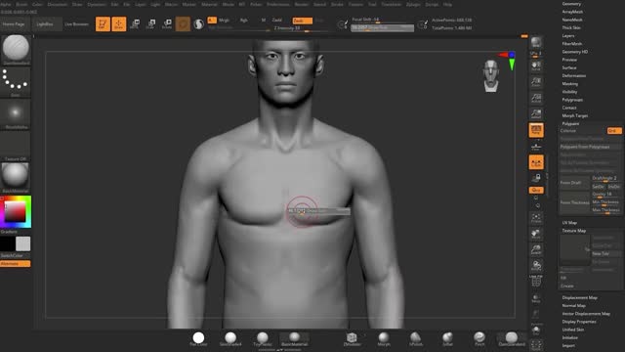
Task: Select the Rotate transform tool
Action: [167, 23]
